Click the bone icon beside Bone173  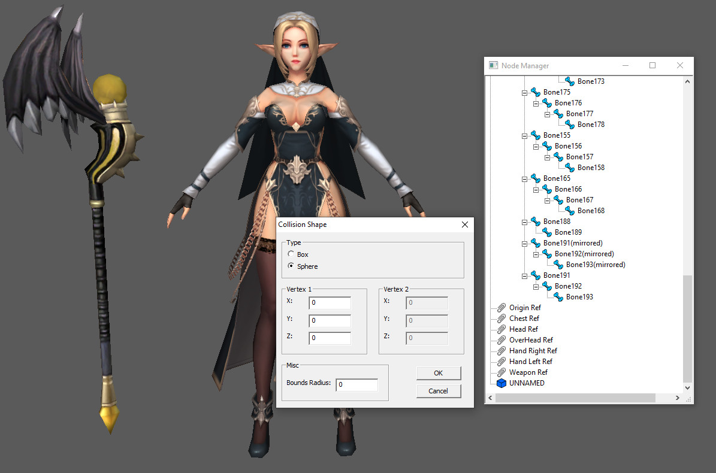coord(569,81)
